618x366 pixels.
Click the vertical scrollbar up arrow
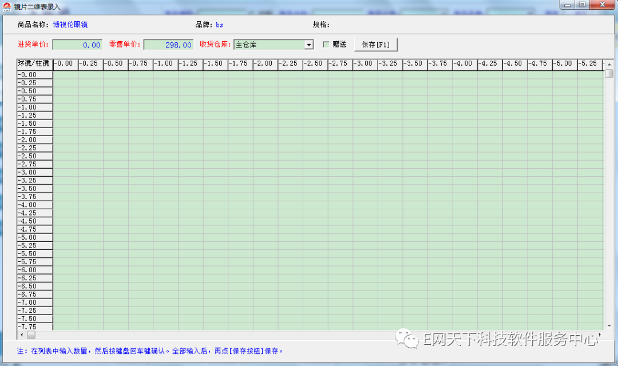pyautogui.click(x=609, y=63)
